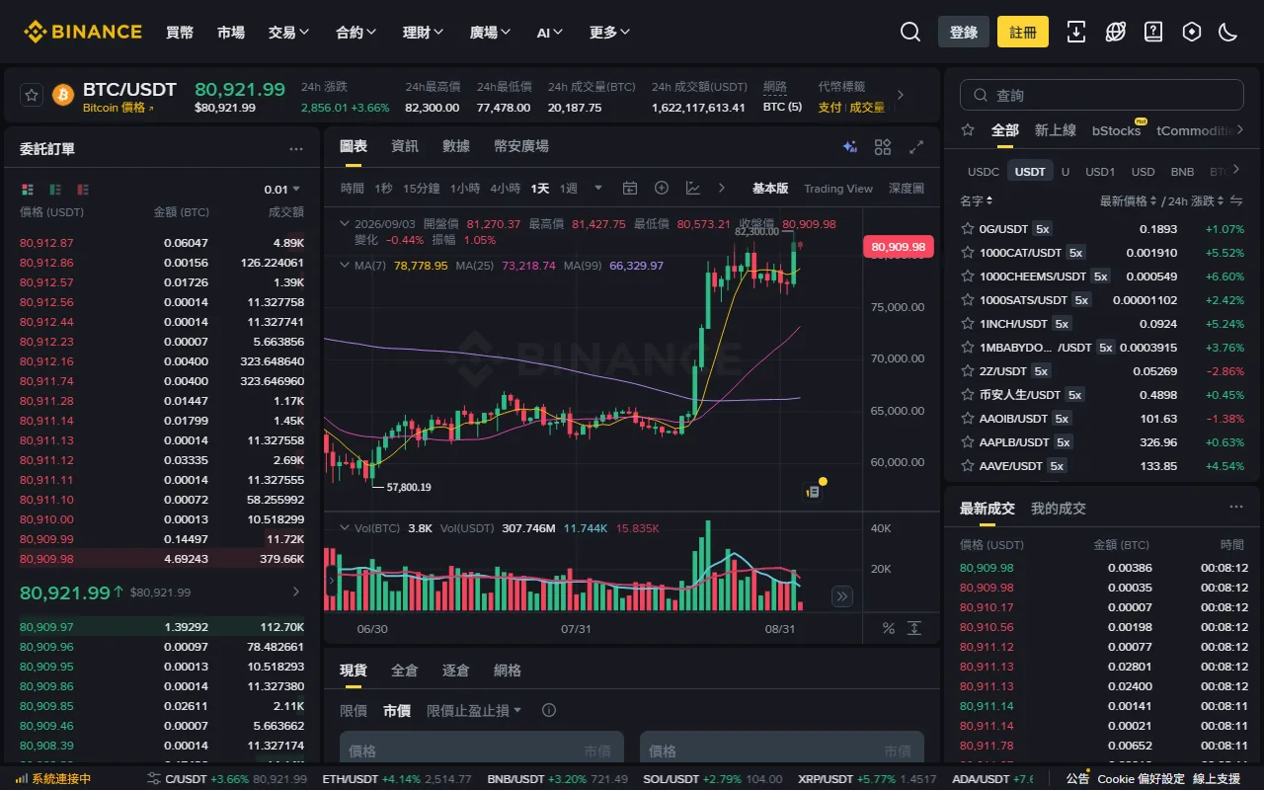Screen dimensions: 1264x790
Task: Open the language globe icon
Action: pos(1115,32)
